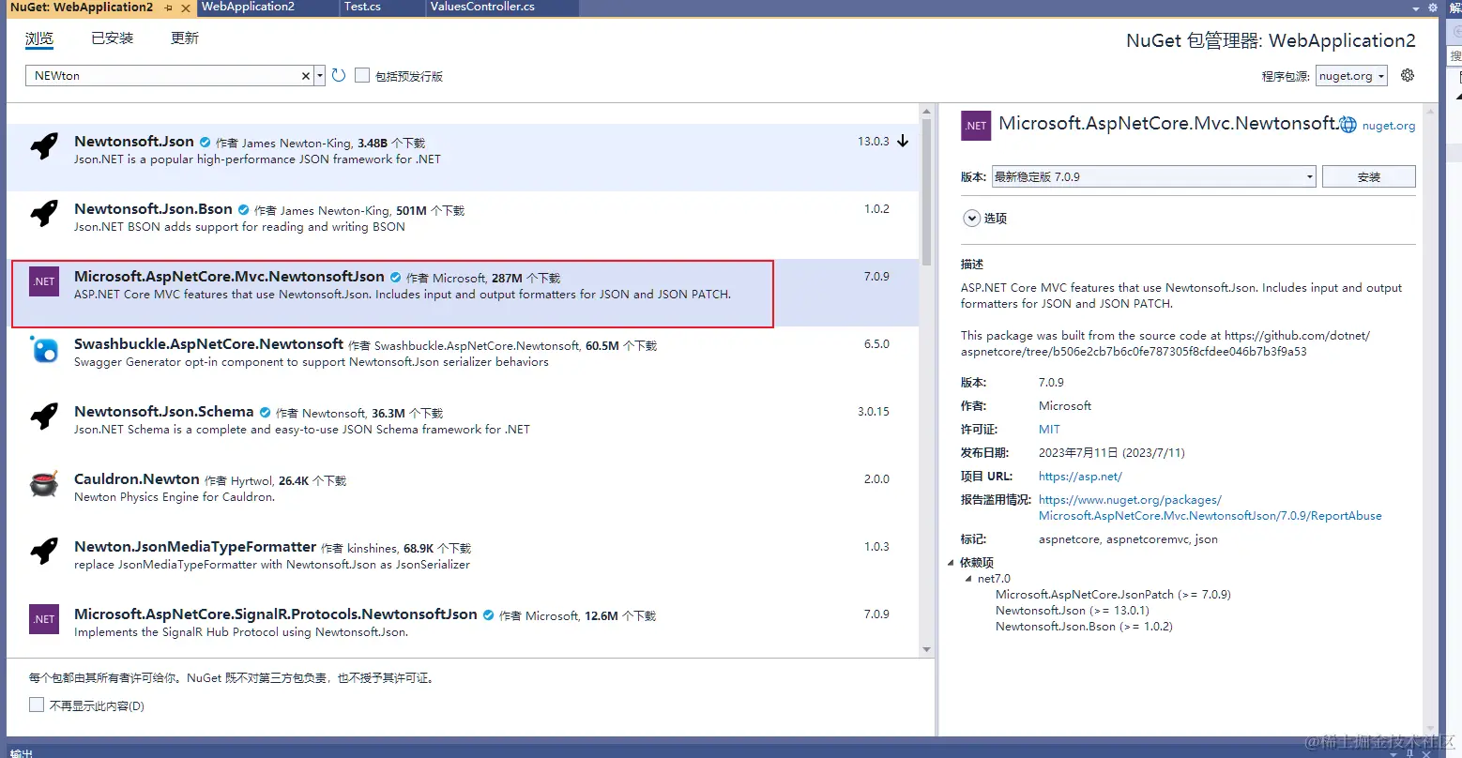Refresh the package search results
The width and height of the screenshot is (1462, 758).
pos(339,76)
